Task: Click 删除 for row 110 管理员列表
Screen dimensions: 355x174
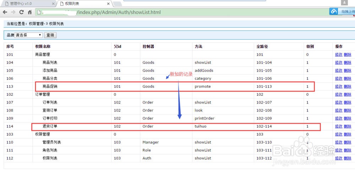Action: pyautogui.click(x=347, y=142)
